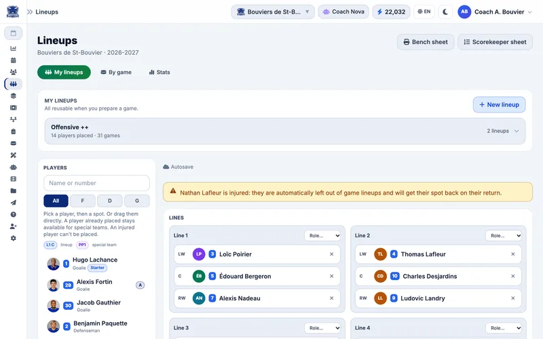Image resolution: width=543 pixels, height=339 pixels.
Task: Create a New lineup
Action: click(499, 104)
